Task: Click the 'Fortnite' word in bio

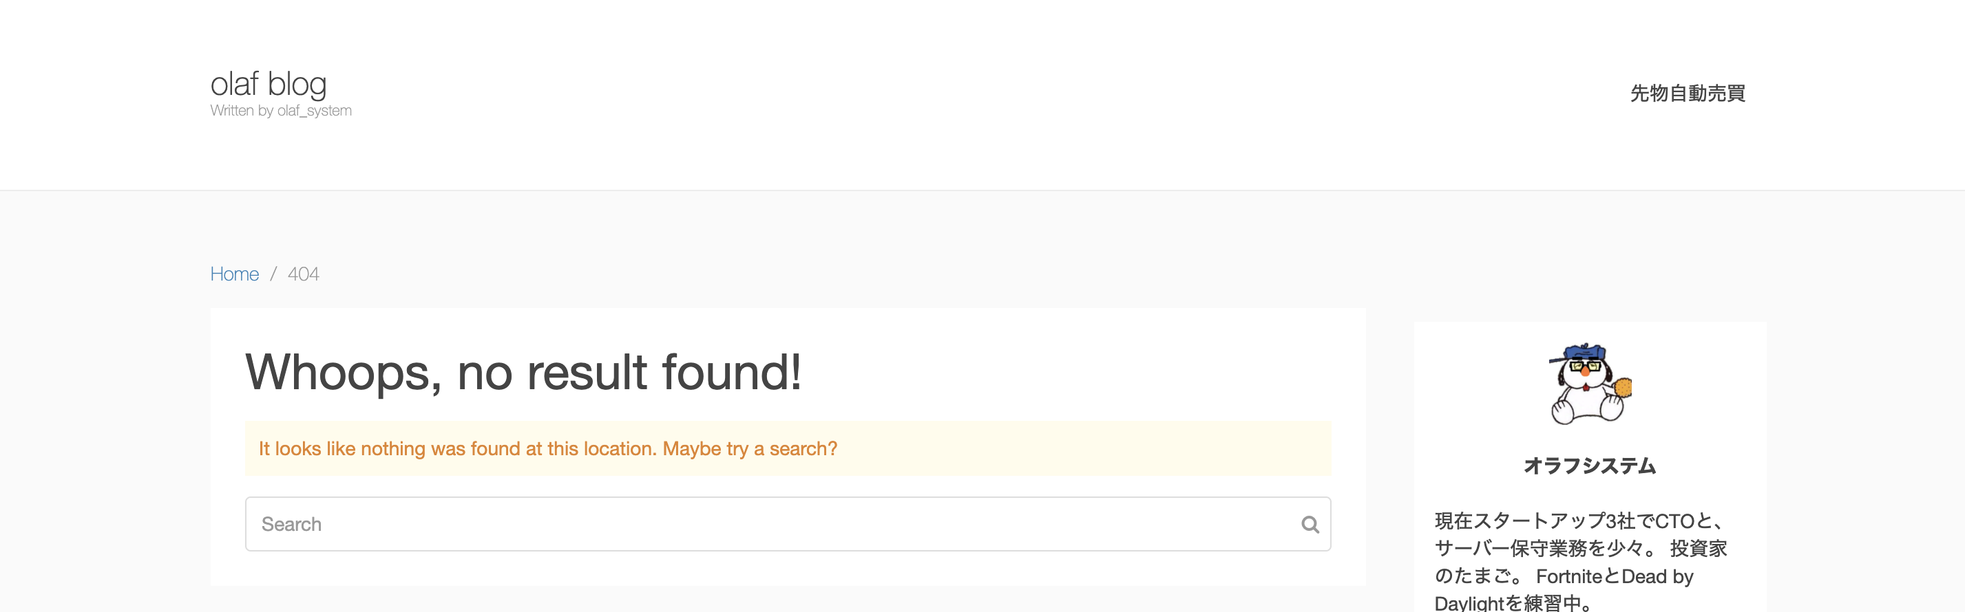Action: coord(1569,576)
